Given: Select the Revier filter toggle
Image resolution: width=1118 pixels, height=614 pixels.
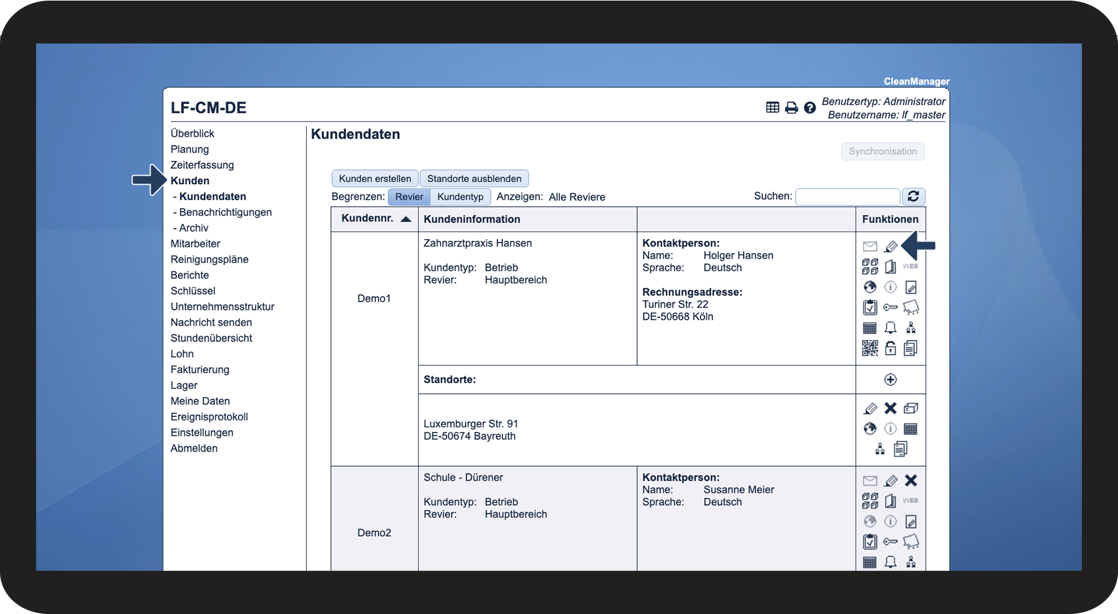Looking at the screenshot, I should 409,197.
